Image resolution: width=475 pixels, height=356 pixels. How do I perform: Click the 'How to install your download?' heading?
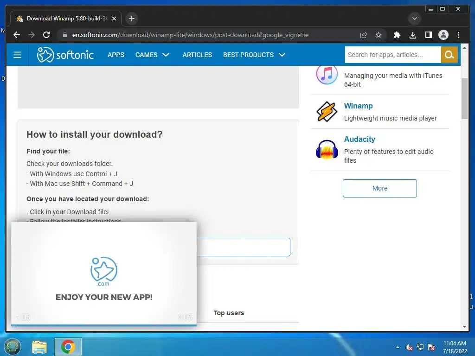pyautogui.click(x=95, y=134)
